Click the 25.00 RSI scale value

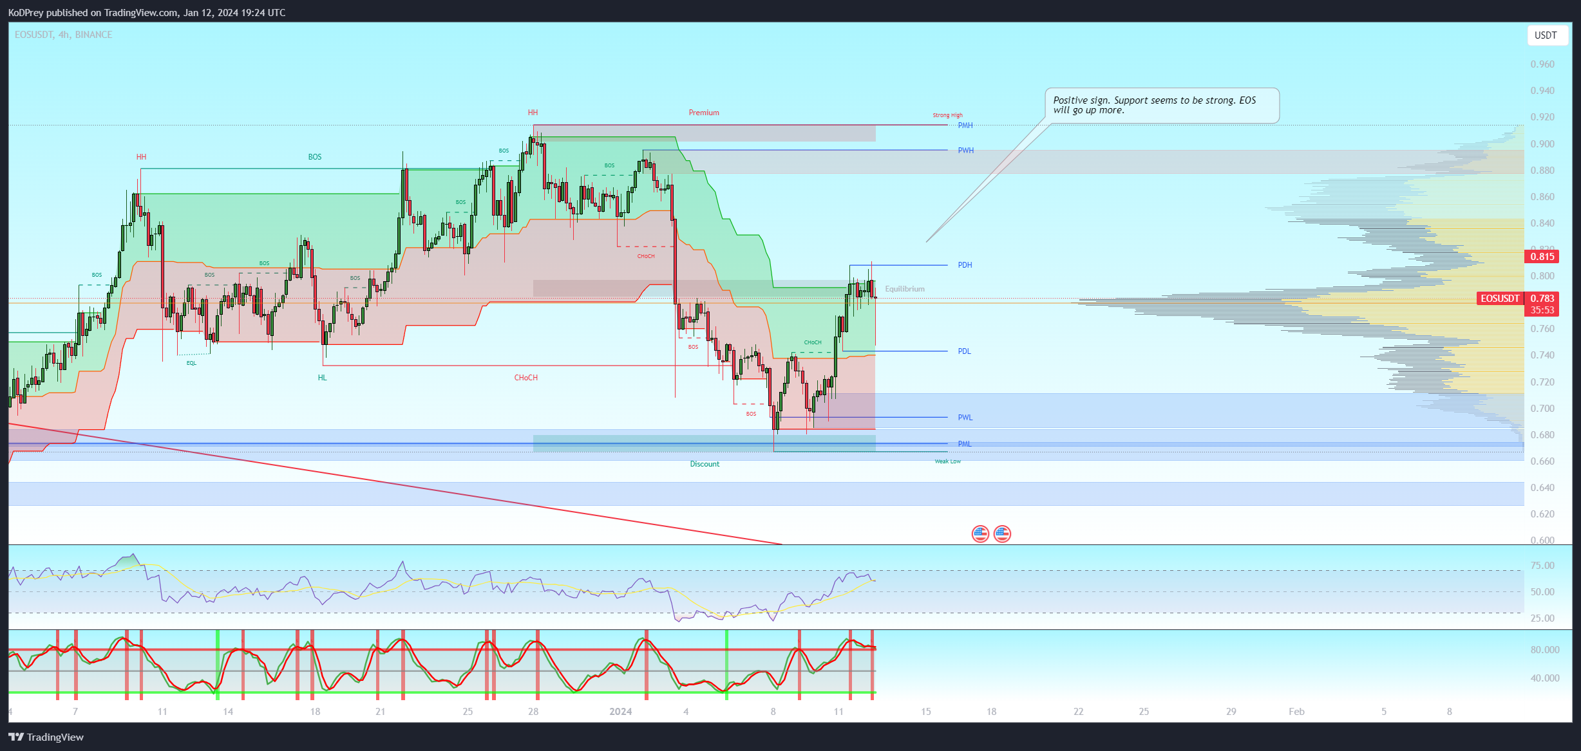1542,618
